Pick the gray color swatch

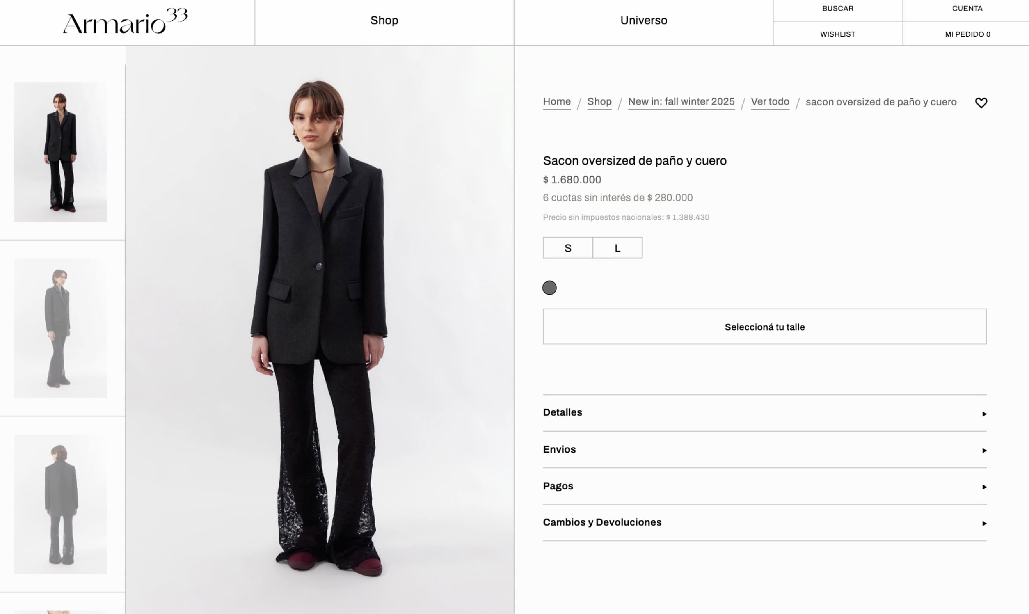549,288
